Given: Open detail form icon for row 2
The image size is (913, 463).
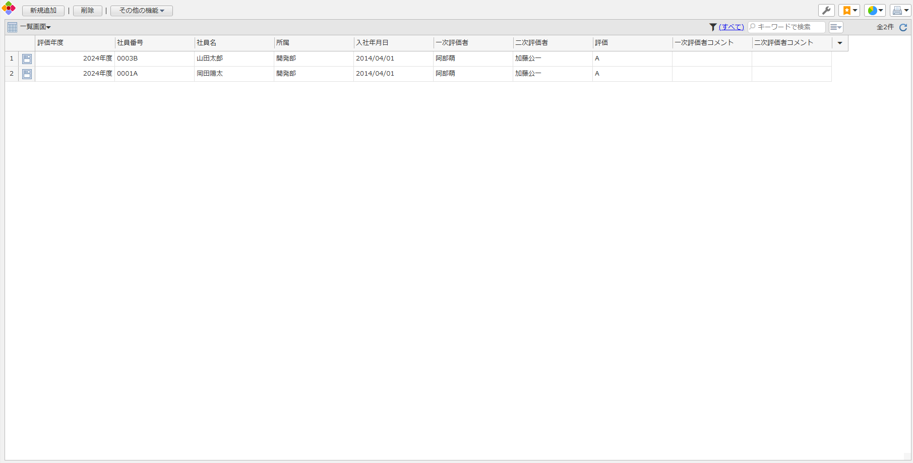Looking at the screenshot, I should [27, 74].
